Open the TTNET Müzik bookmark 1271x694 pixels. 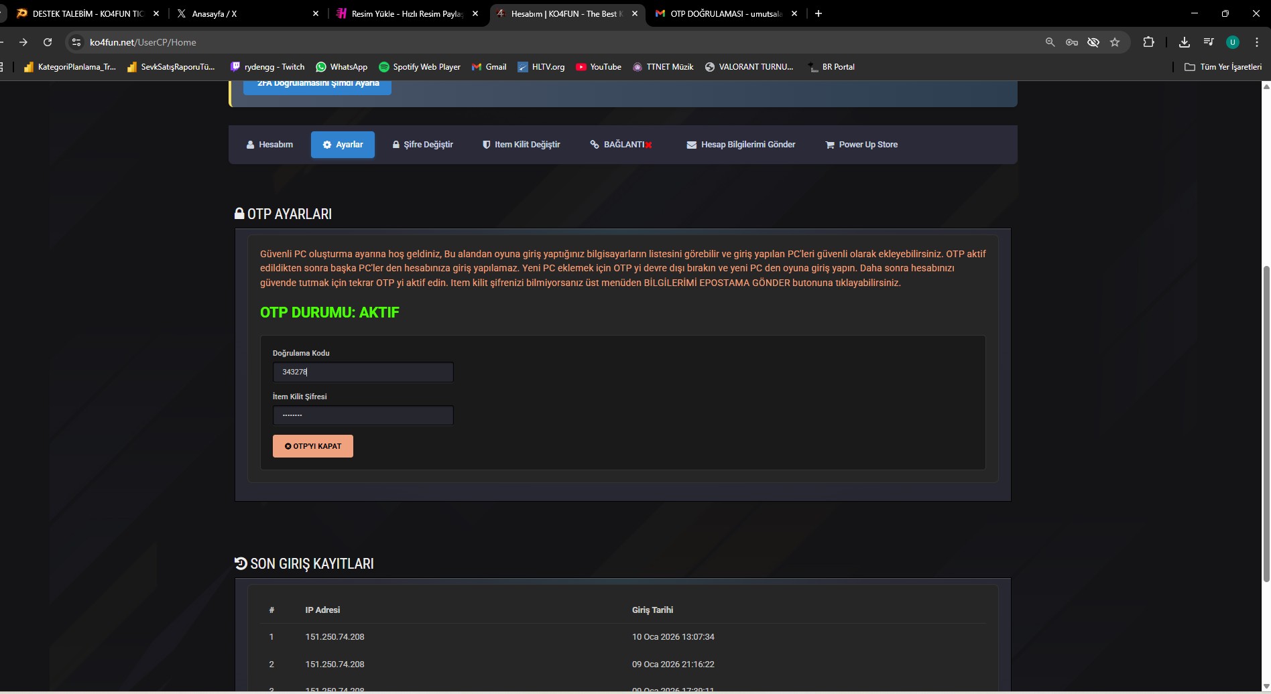(x=663, y=67)
